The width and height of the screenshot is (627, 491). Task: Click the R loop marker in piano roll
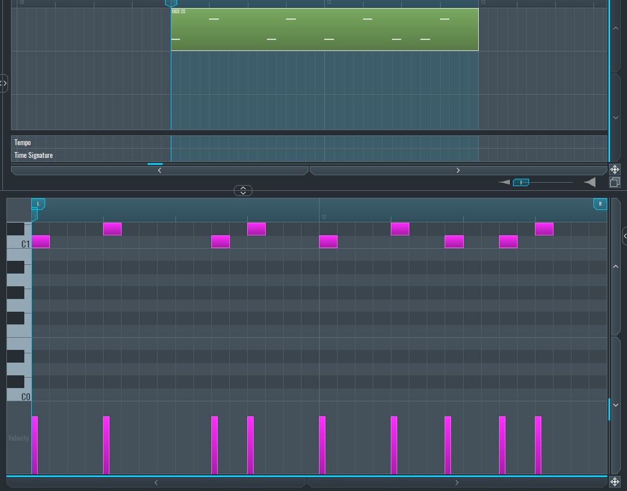point(600,204)
